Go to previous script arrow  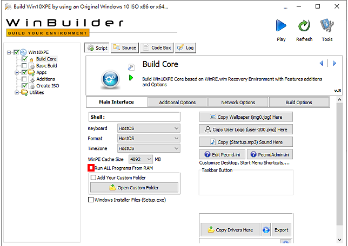click(321, 63)
